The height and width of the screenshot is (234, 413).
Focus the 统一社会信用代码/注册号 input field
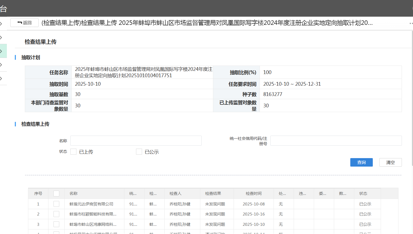tap(336, 141)
